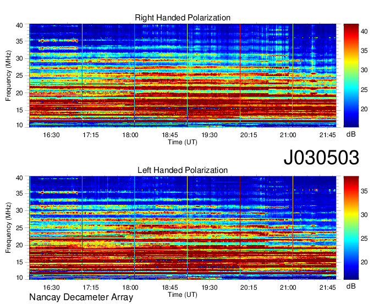Click the 30 MHz frequency tick of the Left Handed plot

19,210
